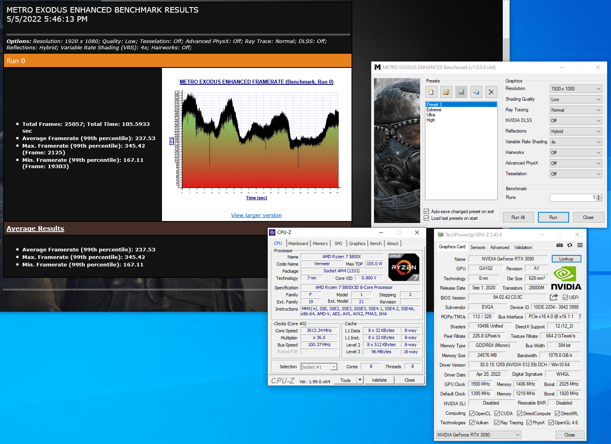
Task: Open the GPU-Z hamburger menu
Action: click(580, 245)
